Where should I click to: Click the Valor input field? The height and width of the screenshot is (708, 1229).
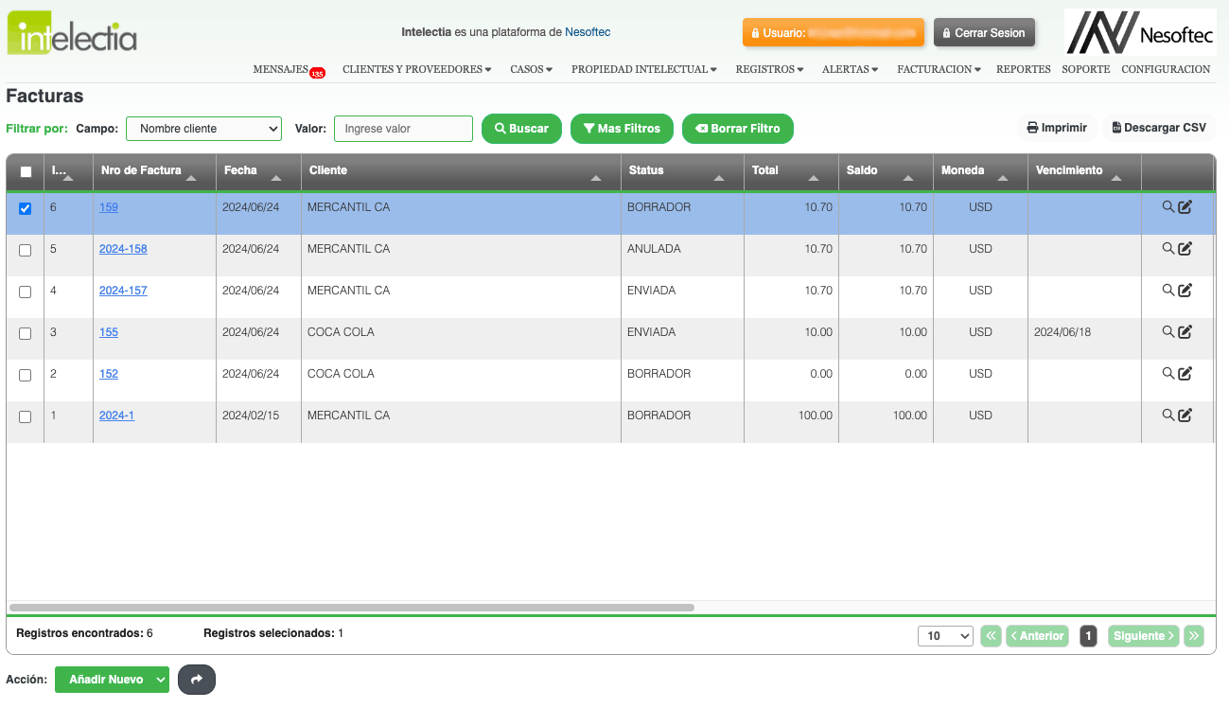pos(403,129)
